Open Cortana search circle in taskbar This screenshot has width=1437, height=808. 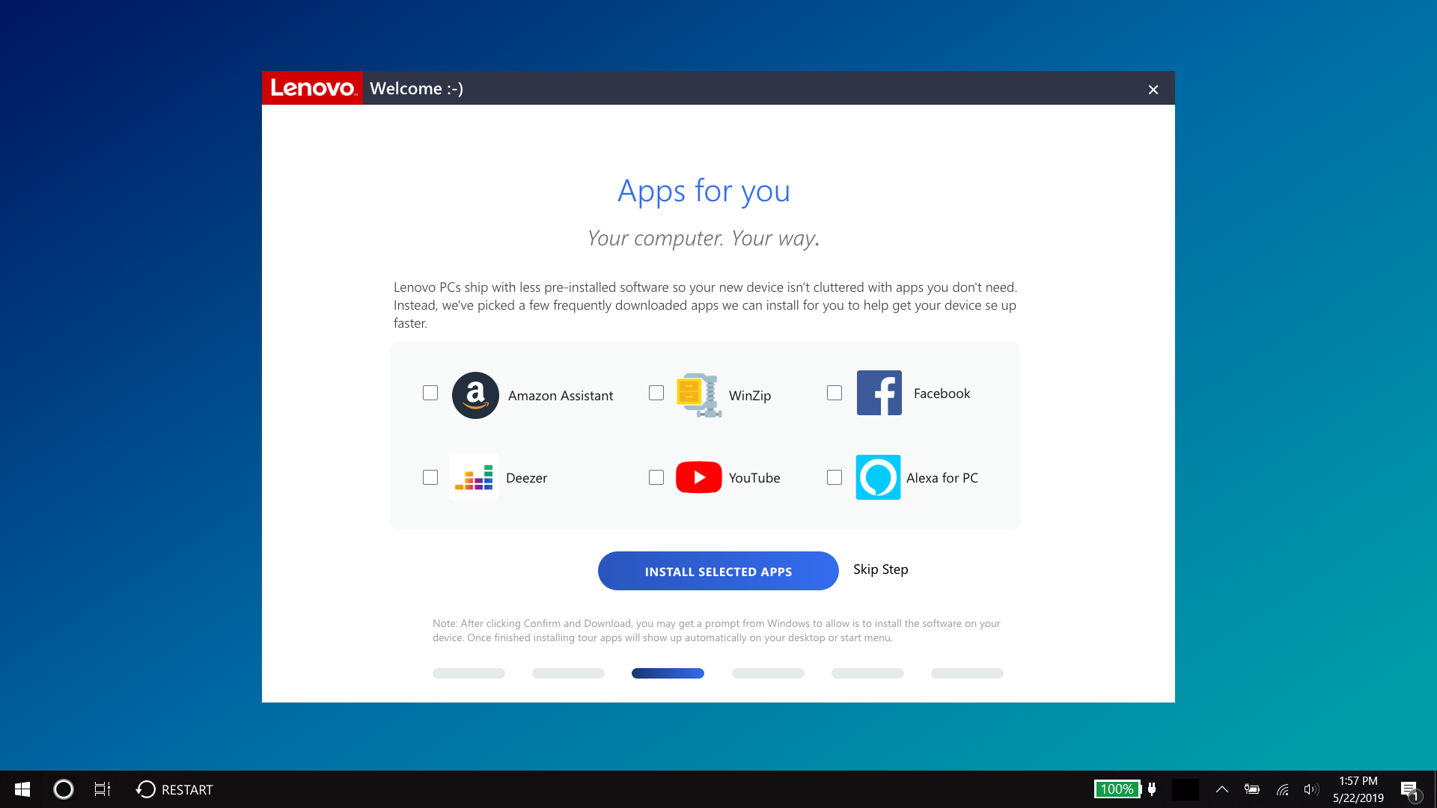64,789
